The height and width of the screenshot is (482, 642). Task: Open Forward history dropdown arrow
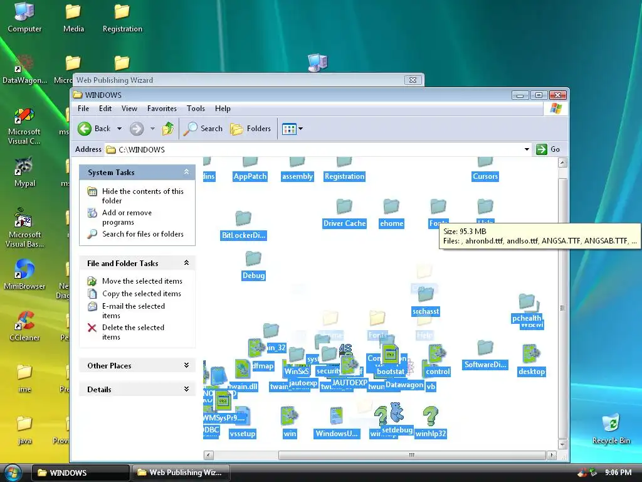152,129
